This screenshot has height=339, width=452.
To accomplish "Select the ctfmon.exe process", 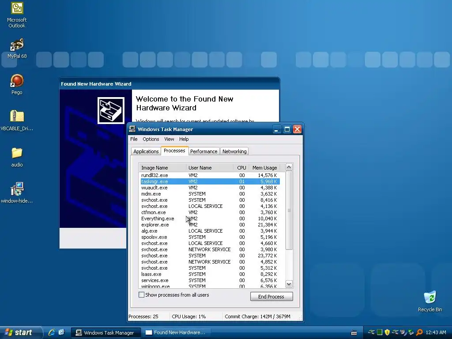I will [x=210, y=212].
